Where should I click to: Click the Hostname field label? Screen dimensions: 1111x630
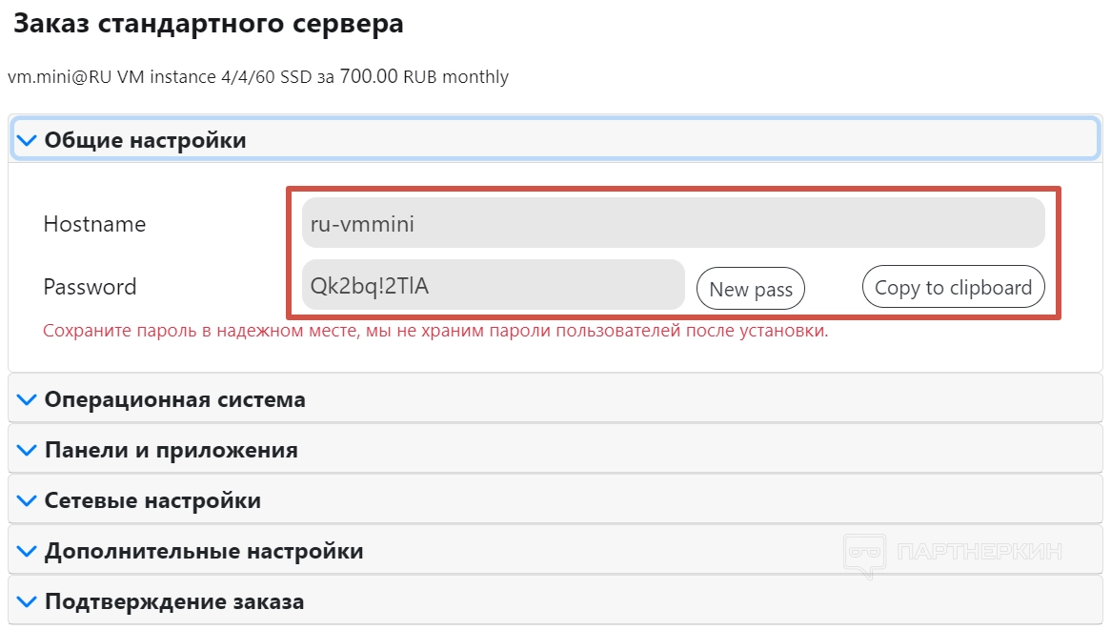pos(94,225)
